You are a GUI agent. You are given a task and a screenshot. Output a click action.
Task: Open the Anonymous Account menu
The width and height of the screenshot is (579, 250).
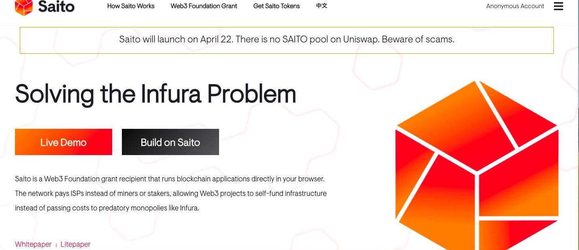(x=515, y=6)
